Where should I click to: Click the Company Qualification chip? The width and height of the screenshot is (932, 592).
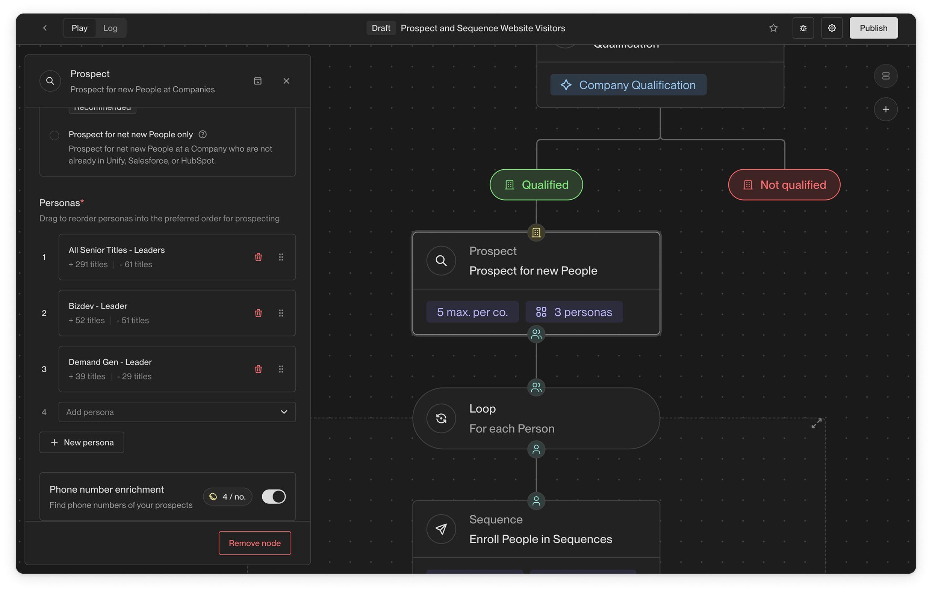(x=628, y=85)
